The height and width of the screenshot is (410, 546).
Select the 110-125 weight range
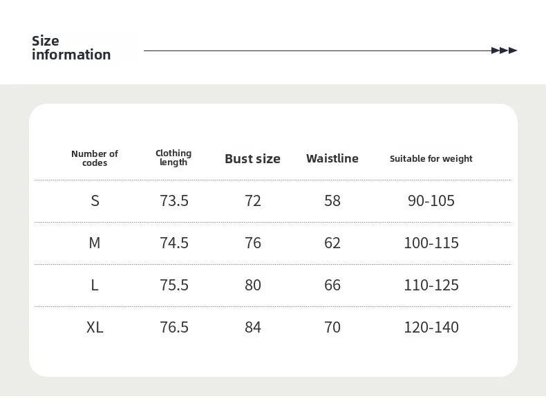click(431, 285)
